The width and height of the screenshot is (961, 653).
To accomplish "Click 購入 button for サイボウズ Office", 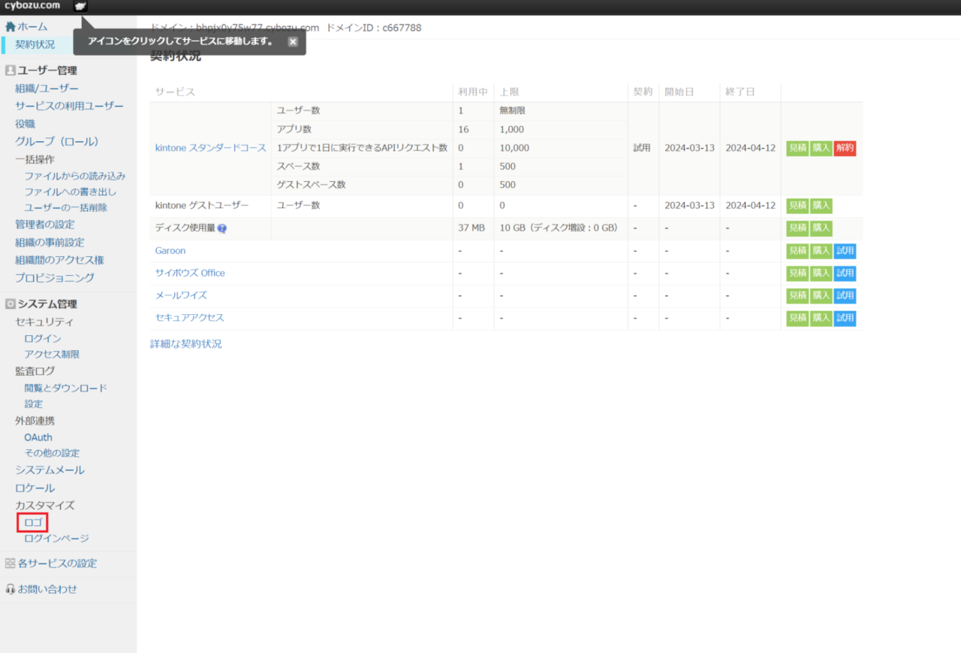I will click(x=821, y=274).
